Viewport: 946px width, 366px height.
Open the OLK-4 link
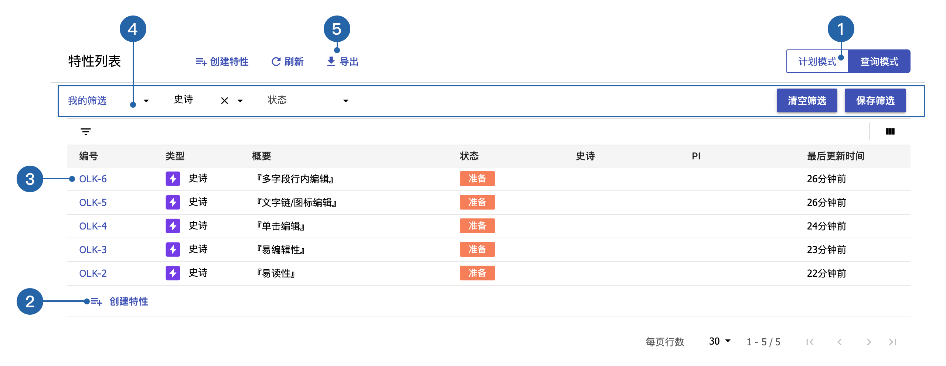coord(93,226)
